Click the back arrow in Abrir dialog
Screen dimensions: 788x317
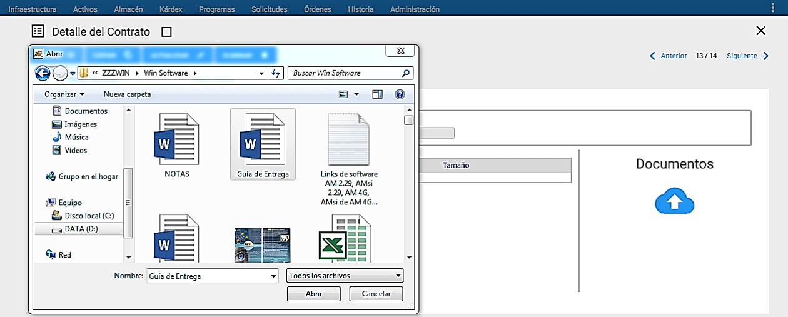(42, 73)
